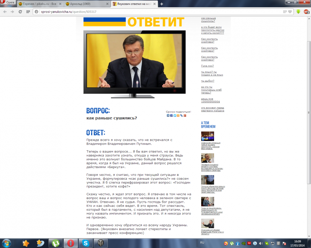Click the RU language indicator in taskbar

click(x=202, y=242)
